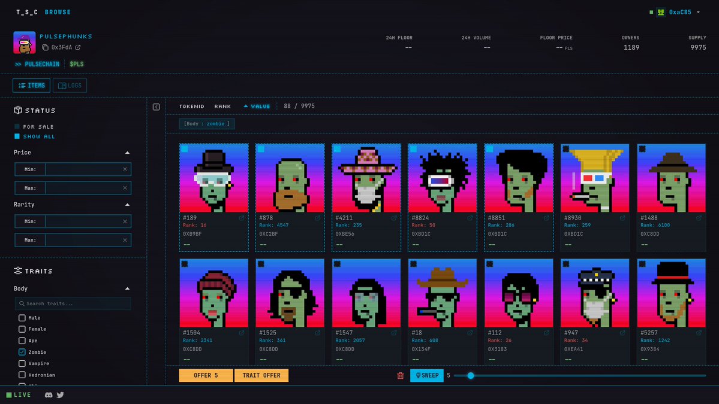Sort items by Rank

222,106
